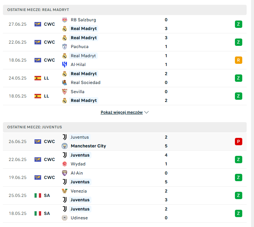The image size is (254, 227).
Task: Click the orange R draw badge
Action: [239, 60]
